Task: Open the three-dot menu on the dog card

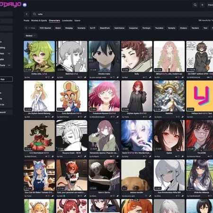Action: click(x=149, y=162)
